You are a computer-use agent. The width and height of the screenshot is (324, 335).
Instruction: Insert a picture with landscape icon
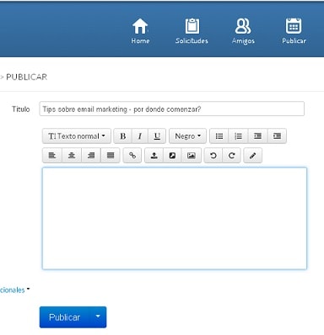coord(192,156)
